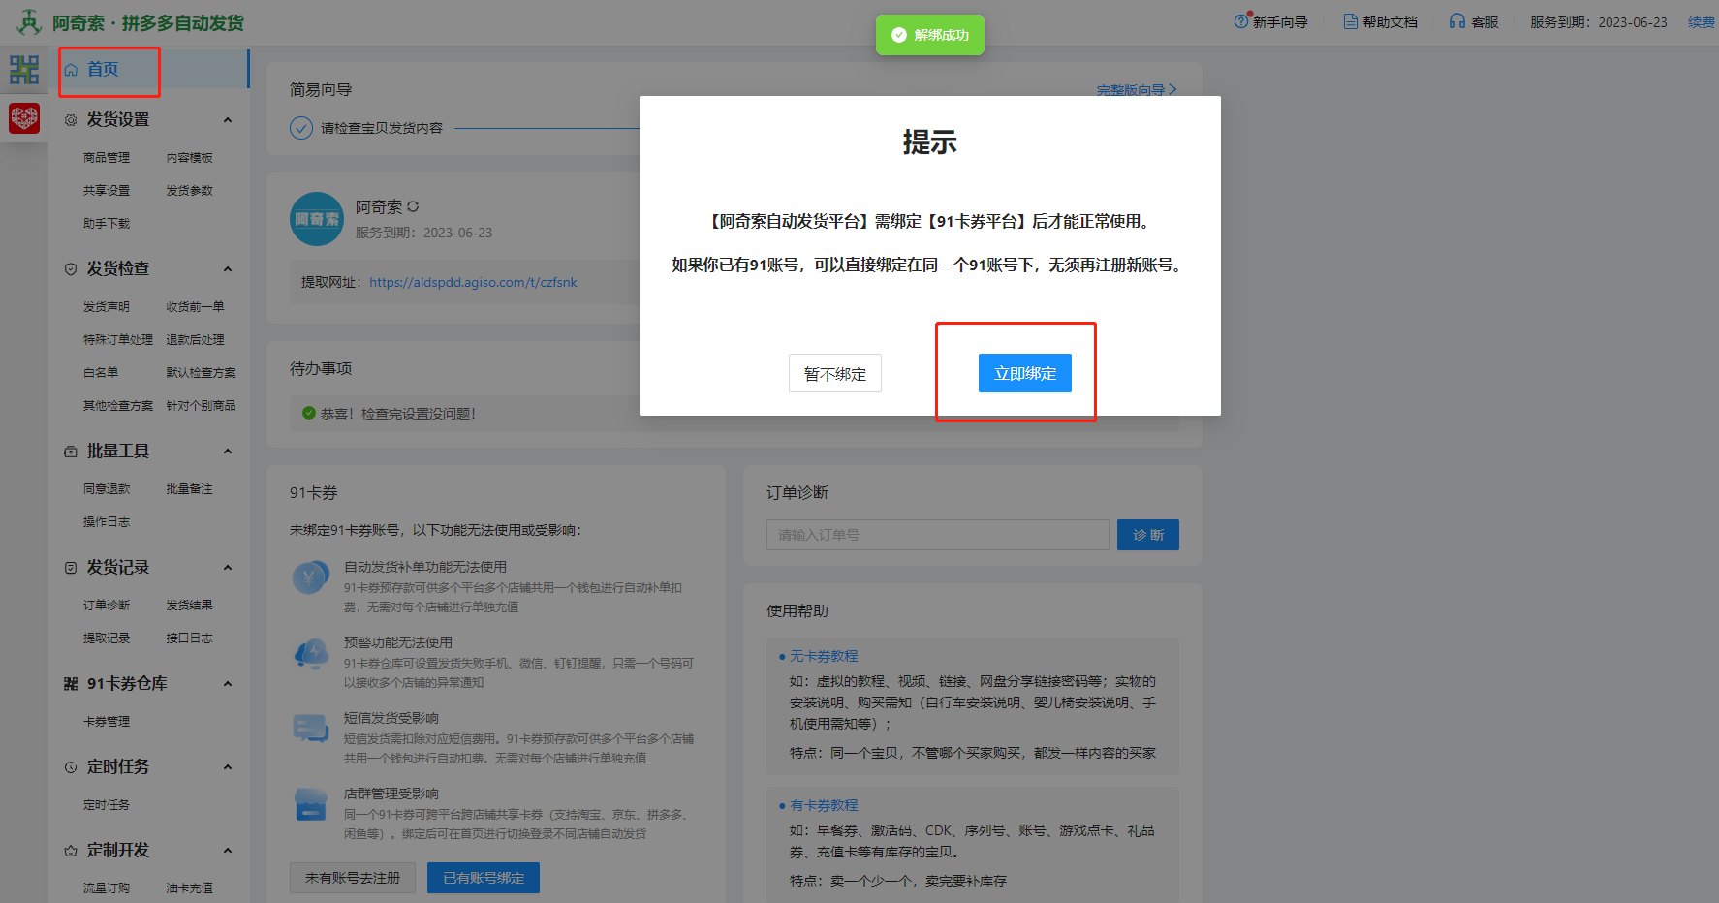1719x903 pixels.
Task: Open 收货前一单 menu item
Action: [195, 306]
